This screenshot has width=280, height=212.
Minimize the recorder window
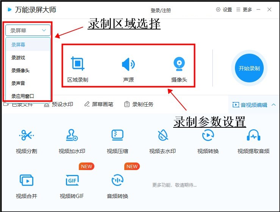click(x=258, y=9)
